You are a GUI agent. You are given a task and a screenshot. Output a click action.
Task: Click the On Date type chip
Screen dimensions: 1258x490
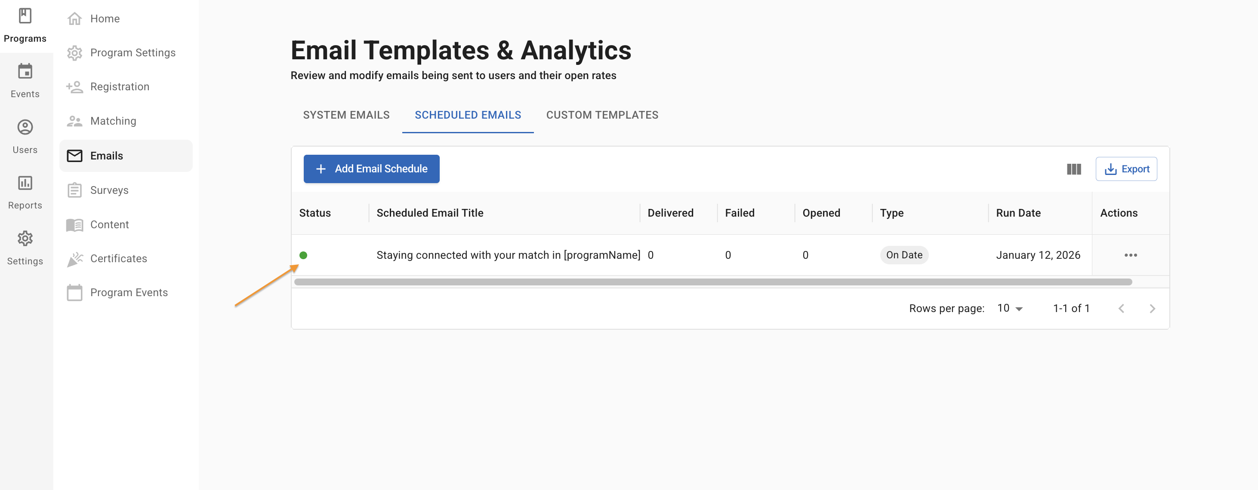pos(903,255)
